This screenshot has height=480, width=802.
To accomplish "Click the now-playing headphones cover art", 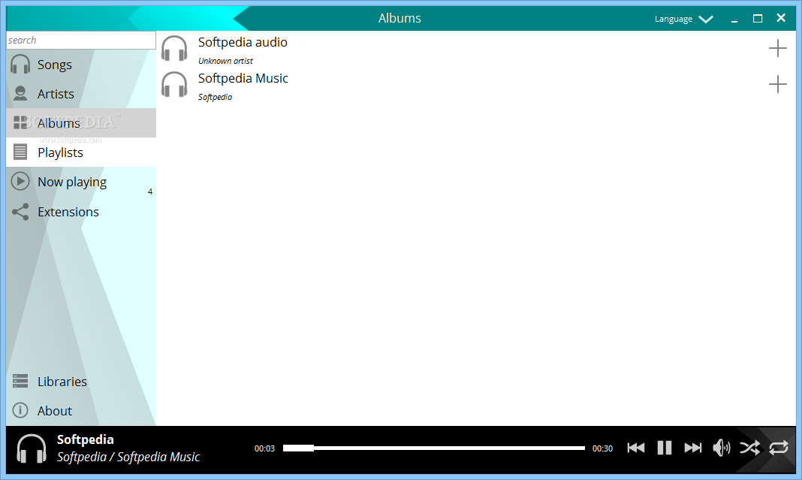I will (32, 448).
